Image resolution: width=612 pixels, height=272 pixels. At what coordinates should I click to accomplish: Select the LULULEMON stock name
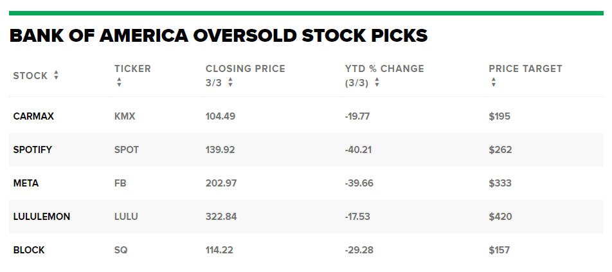pyautogui.click(x=42, y=217)
